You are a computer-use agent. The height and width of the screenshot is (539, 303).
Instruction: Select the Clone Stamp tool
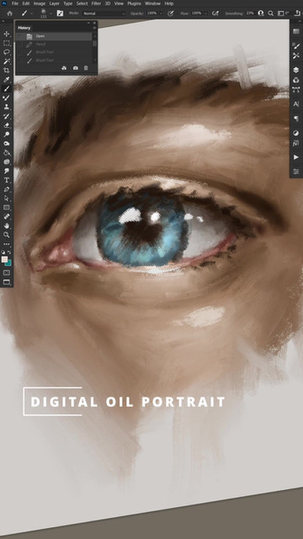pos(6,107)
